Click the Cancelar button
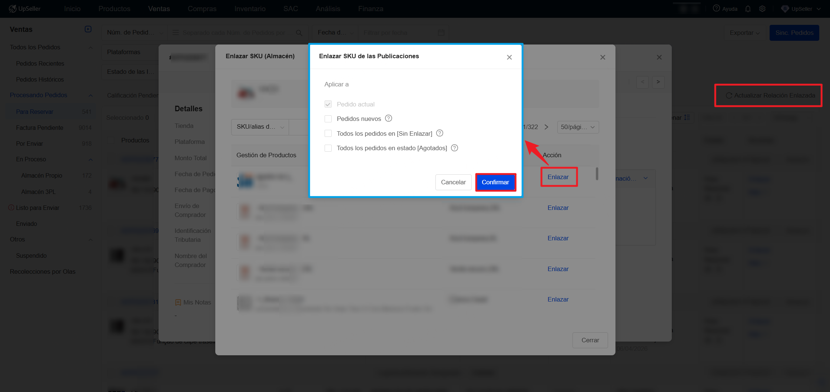 453,182
